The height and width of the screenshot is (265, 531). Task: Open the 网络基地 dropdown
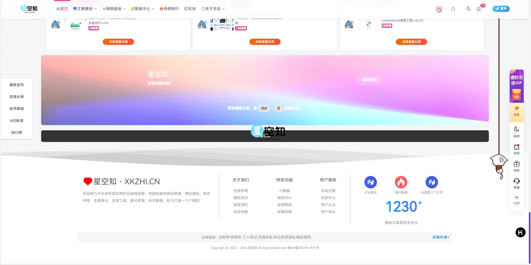pyautogui.click(x=113, y=9)
